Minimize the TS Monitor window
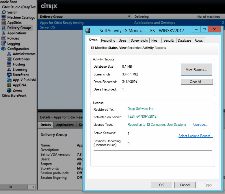 tap(196, 29)
